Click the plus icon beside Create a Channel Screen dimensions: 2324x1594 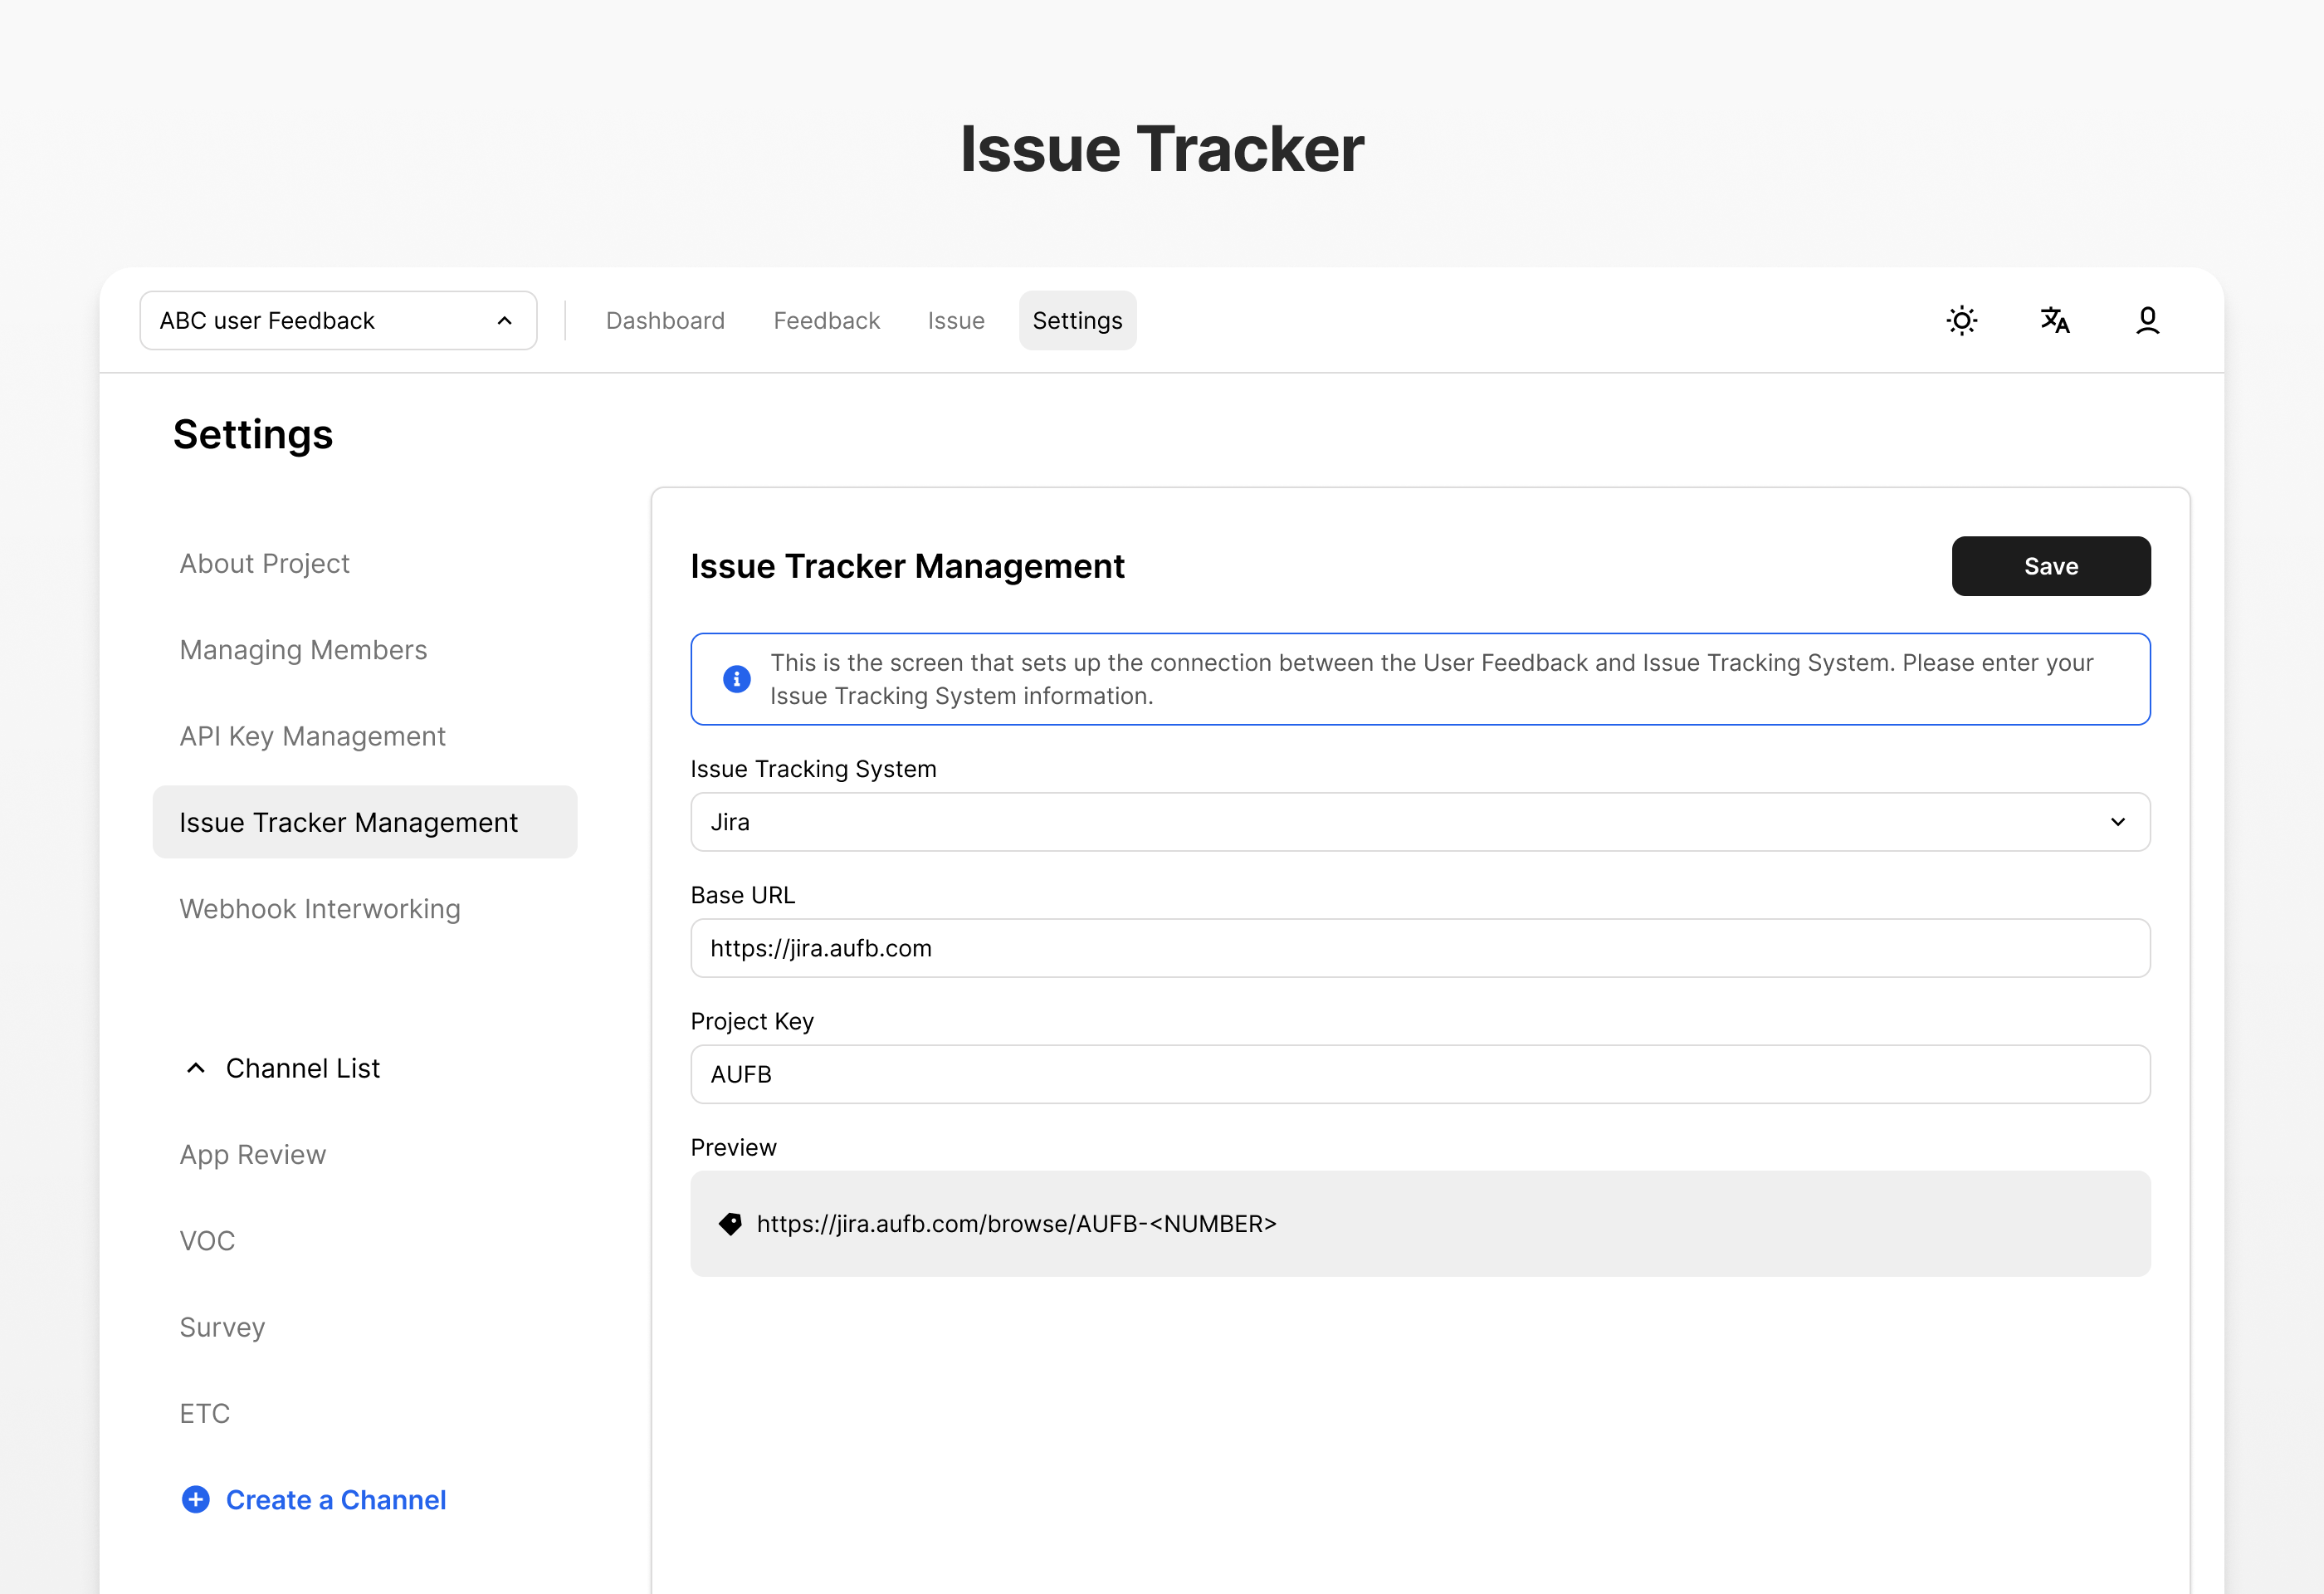coord(194,1499)
